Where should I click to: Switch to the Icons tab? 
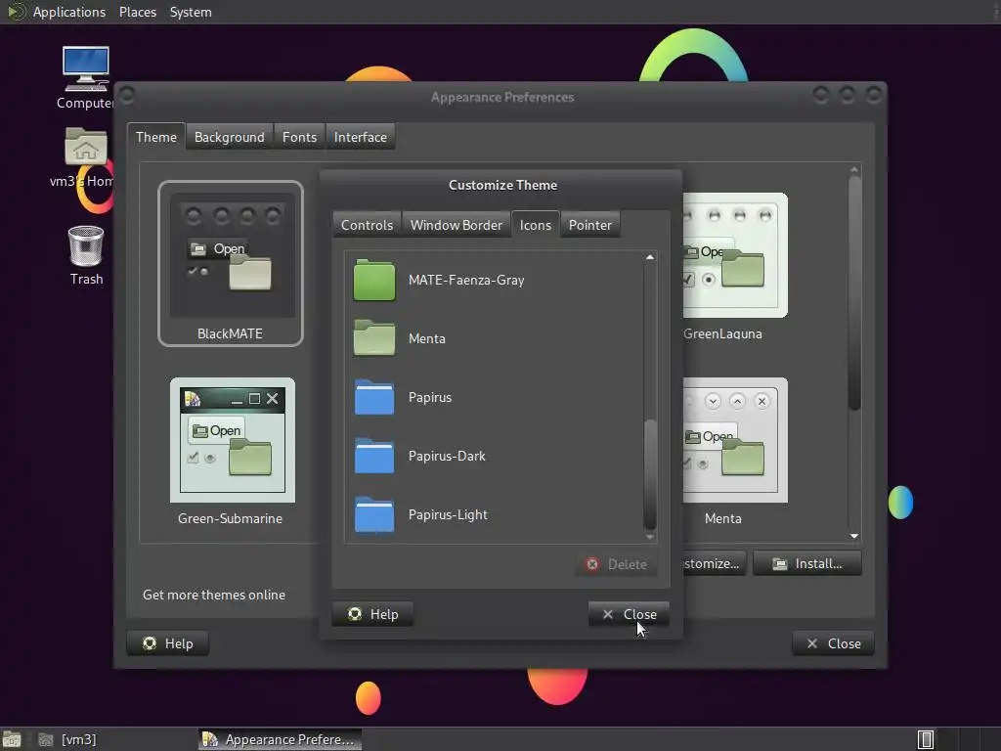point(535,225)
